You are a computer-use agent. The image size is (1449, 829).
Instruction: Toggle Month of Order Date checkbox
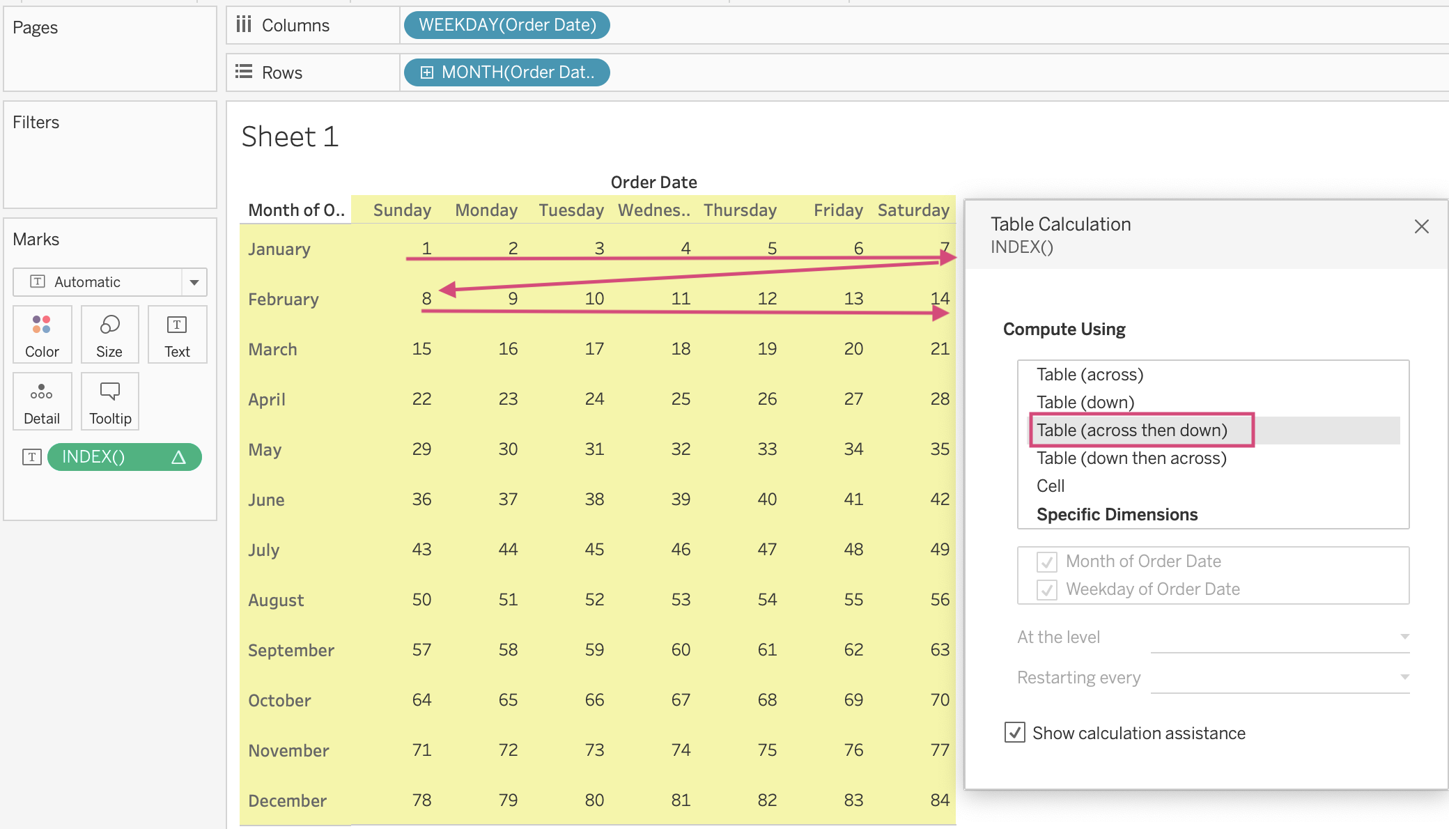1046,561
